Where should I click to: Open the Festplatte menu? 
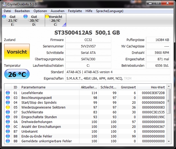pyautogui.click(x=75, y=11)
